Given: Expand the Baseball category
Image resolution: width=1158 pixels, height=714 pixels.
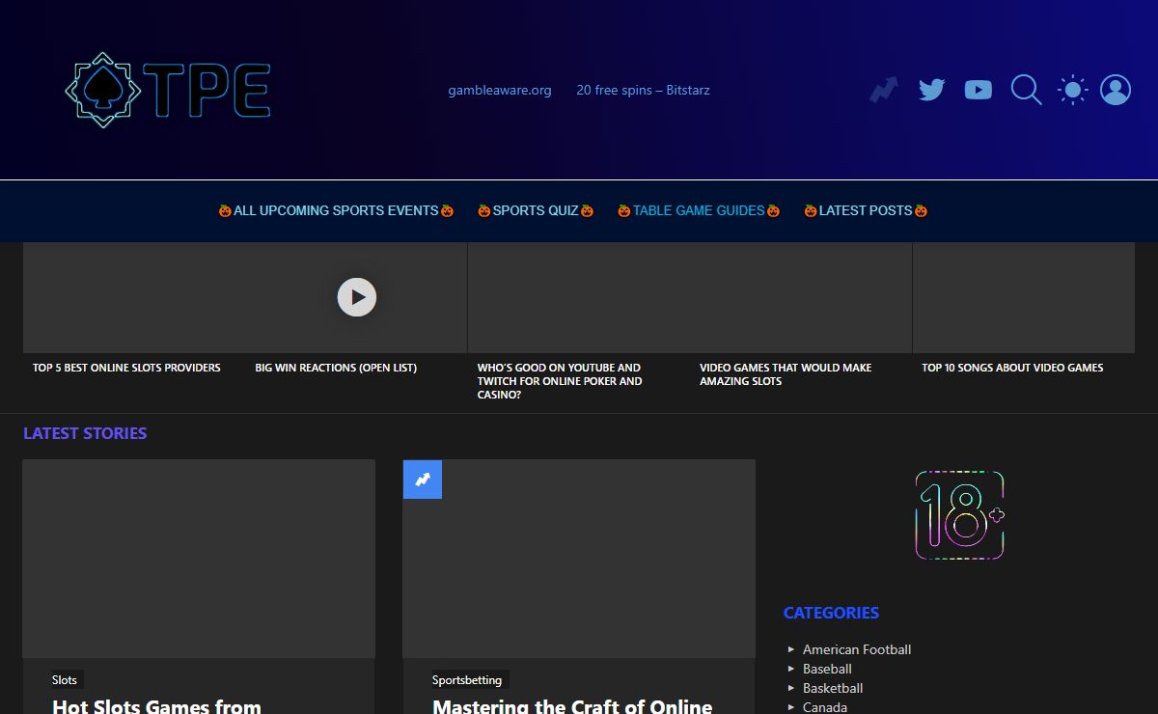Looking at the screenshot, I should (x=827, y=669).
